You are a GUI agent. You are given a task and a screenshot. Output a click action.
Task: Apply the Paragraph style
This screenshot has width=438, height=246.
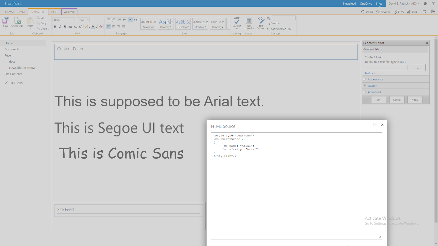148,24
